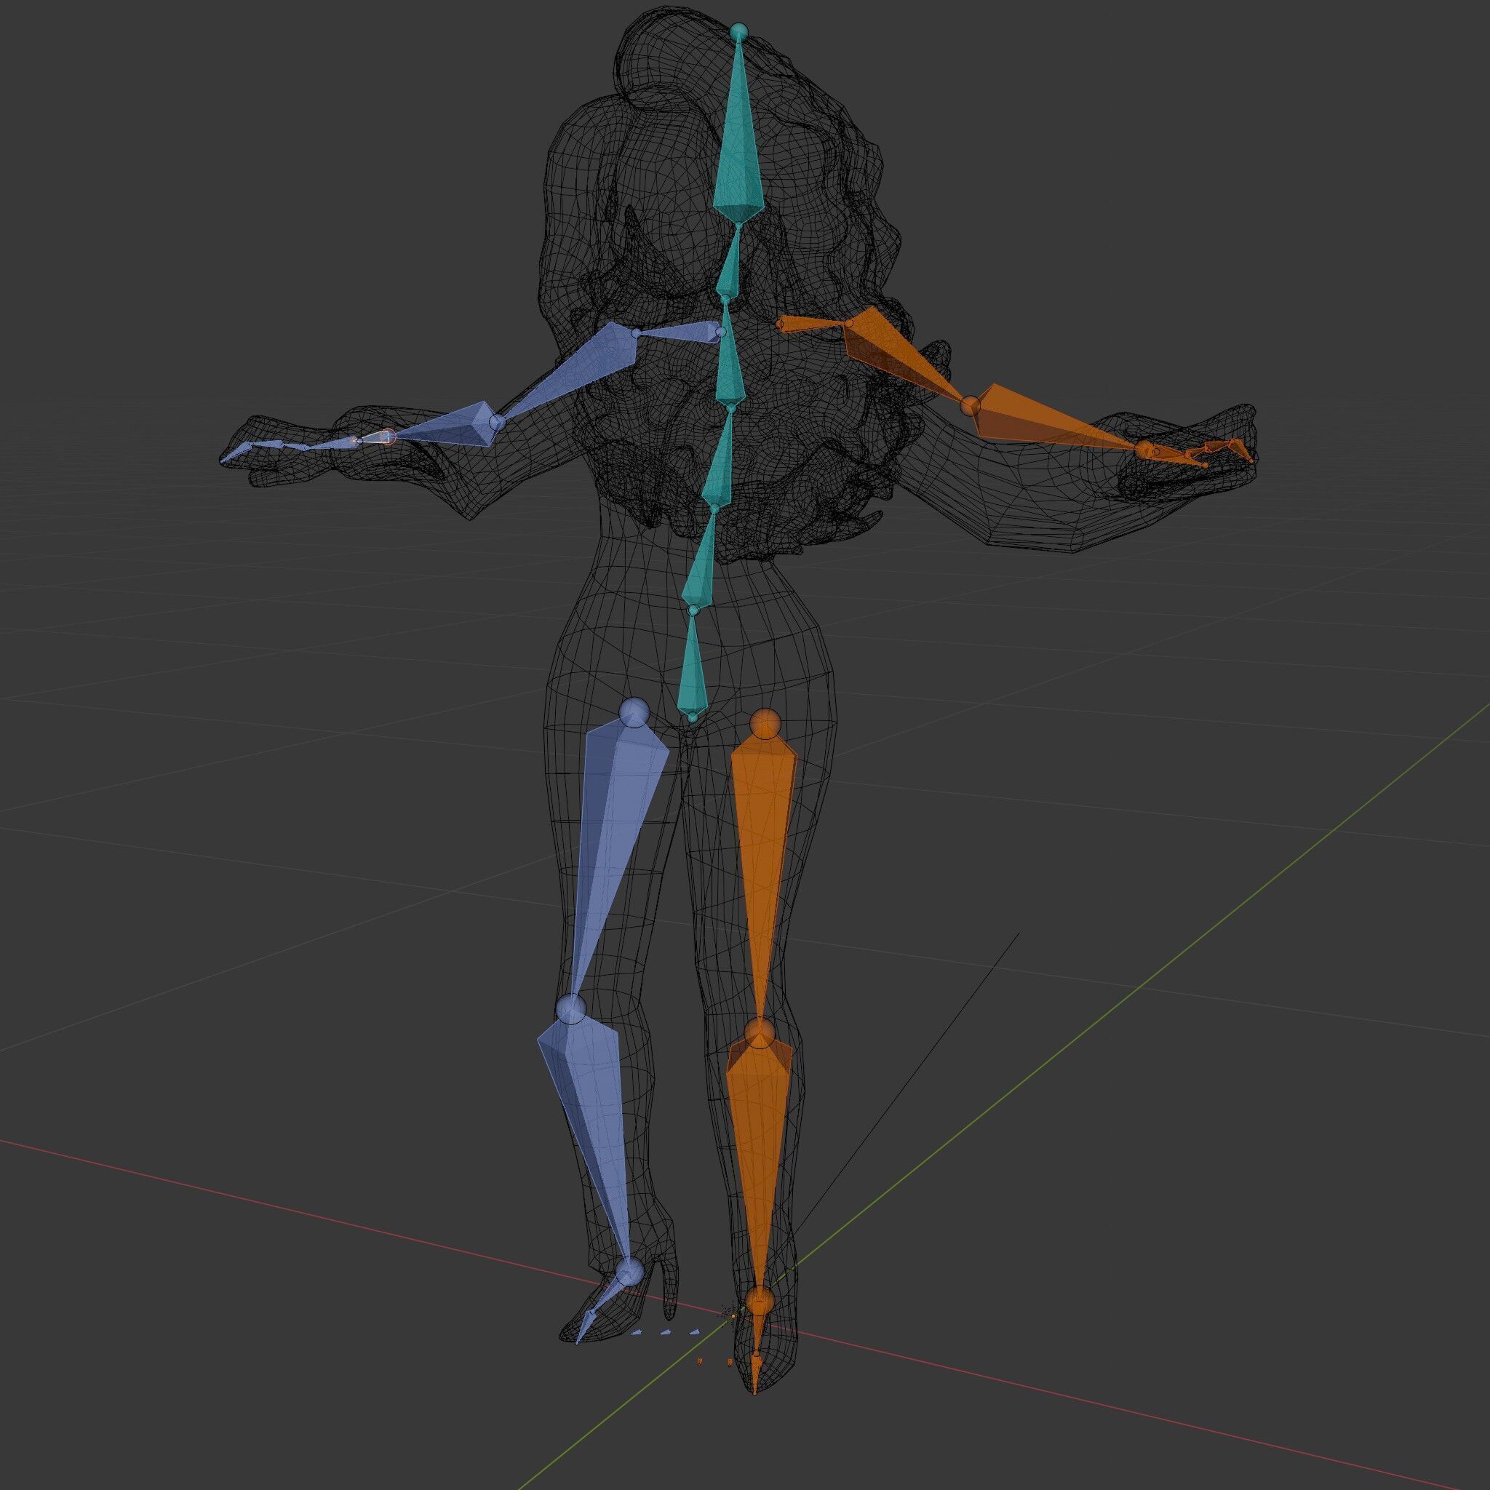Select the blue thigh bone
Image resolution: width=1490 pixels, height=1490 pixels.
pos(617,840)
